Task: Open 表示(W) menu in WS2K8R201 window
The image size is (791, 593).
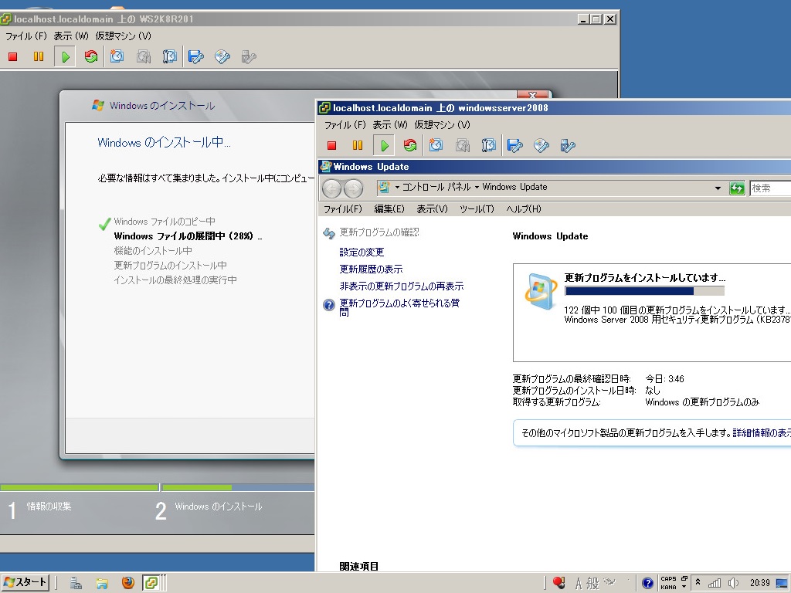Action: (x=71, y=36)
